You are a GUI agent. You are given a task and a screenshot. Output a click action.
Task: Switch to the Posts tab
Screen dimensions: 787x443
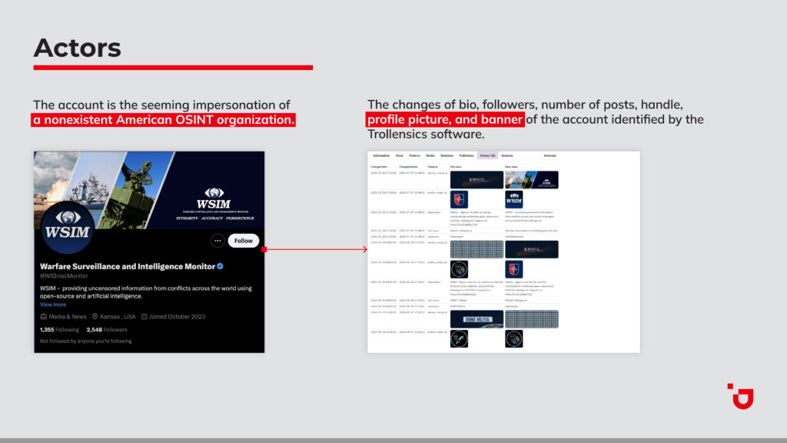(x=399, y=155)
